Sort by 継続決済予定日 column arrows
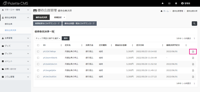Screen dimensions: 200x92 (x=186, y=45)
